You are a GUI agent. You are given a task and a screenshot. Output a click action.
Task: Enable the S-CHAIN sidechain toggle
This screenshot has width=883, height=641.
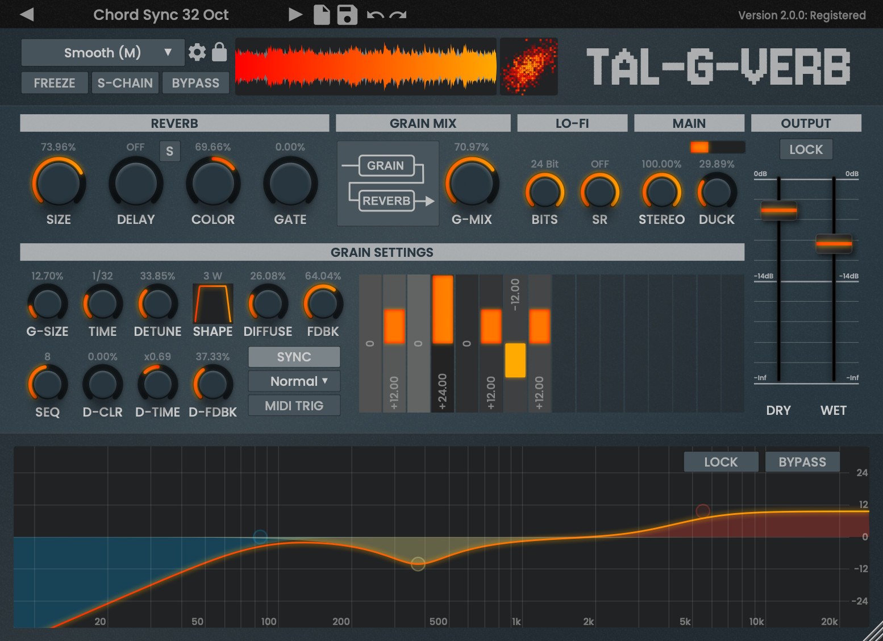(x=125, y=83)
